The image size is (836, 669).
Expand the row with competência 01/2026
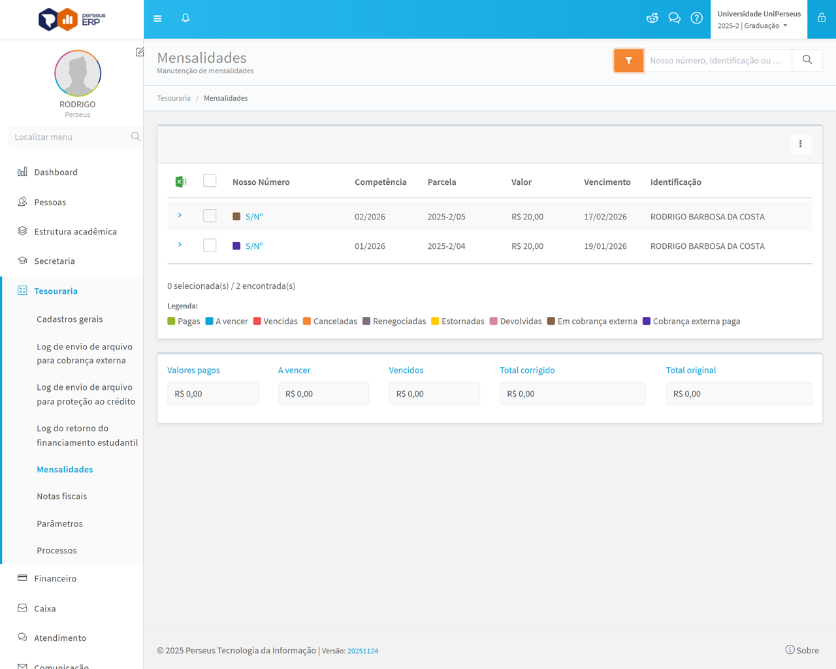tap(180, 245)
